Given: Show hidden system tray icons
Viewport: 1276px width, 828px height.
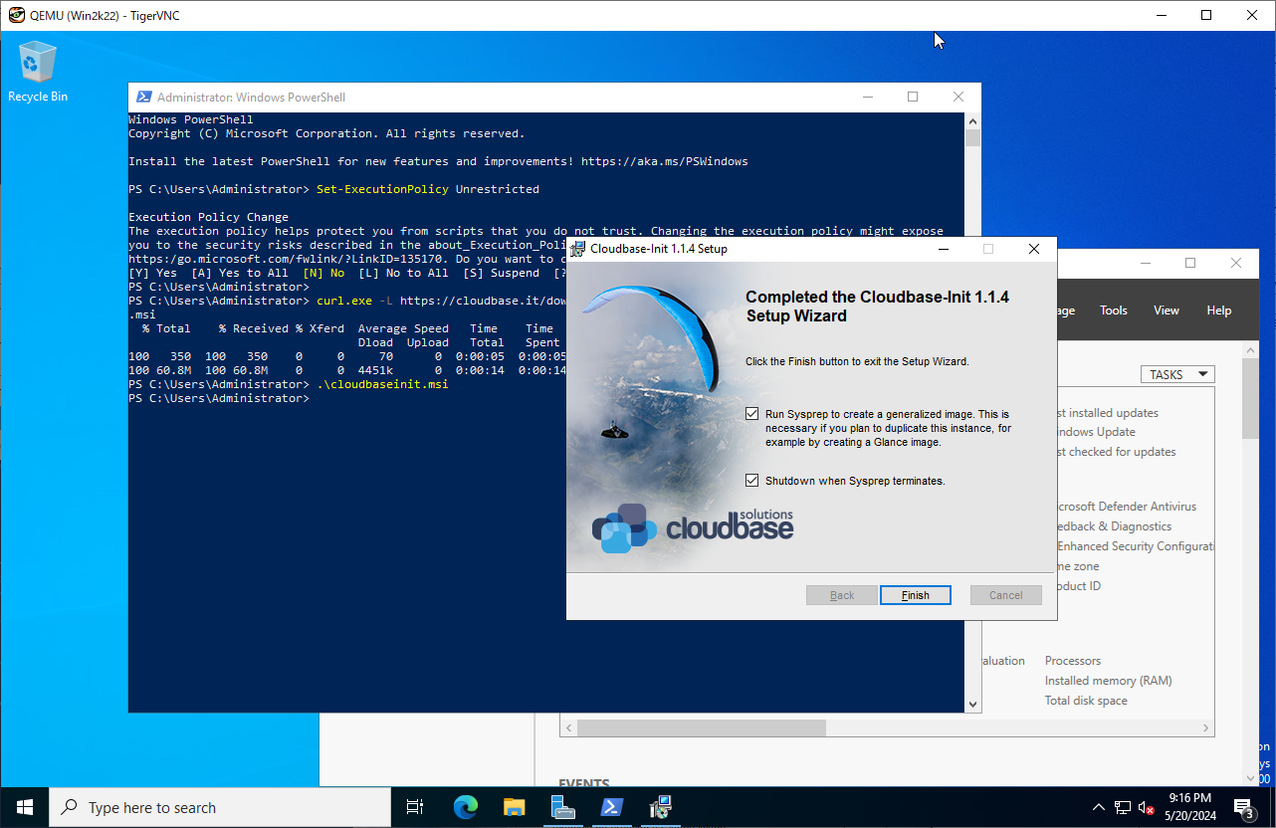Looking at the screenshot, I should [x=1099, y=807].
